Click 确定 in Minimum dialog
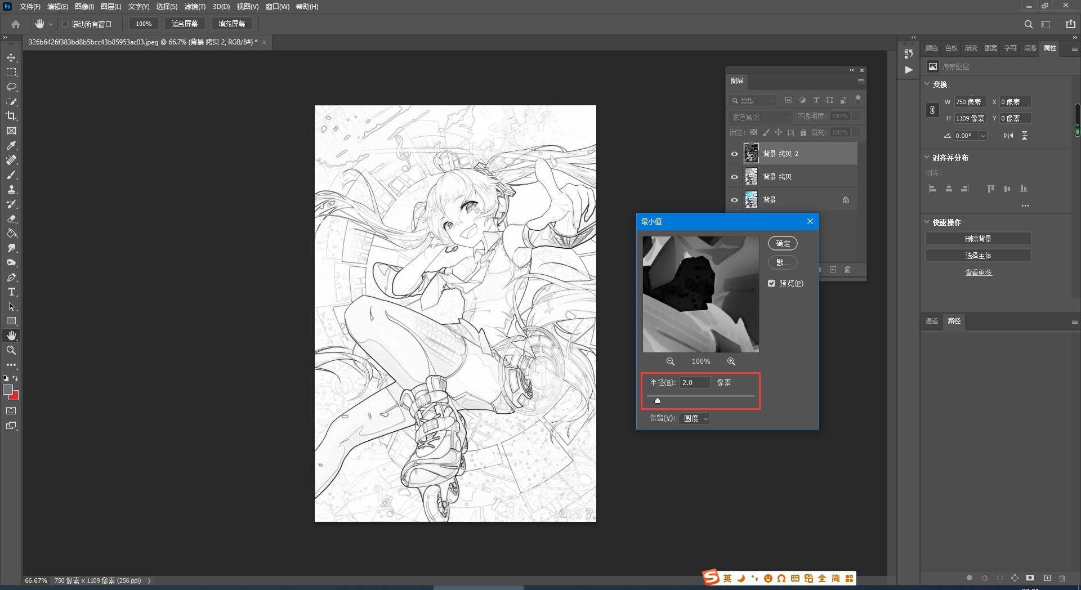This screenshot has width=1081, height=590. coord(783,243)
